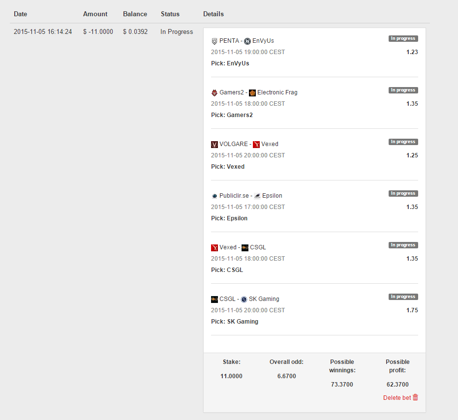
Task: Click the 1.75 odds value
Action: 412,310
